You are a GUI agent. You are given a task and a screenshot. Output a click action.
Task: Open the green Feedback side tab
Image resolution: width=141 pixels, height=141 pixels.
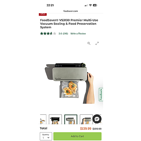[x=101, y=95]
